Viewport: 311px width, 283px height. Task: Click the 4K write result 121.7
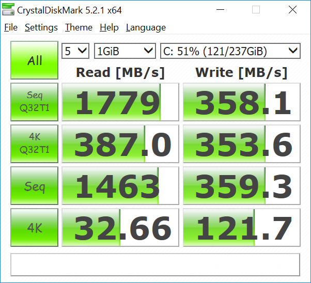pos(242,227)
